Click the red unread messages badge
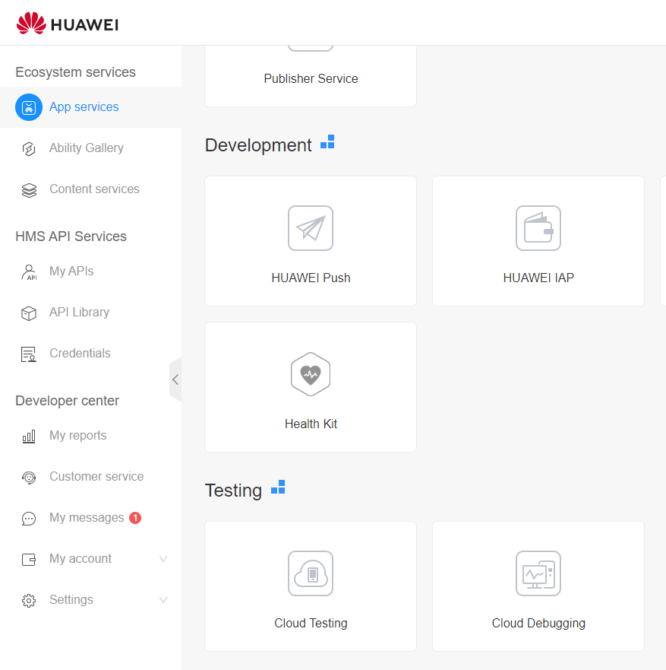Image resolution: width=666 pixels, height=670 pixels. 135,517
